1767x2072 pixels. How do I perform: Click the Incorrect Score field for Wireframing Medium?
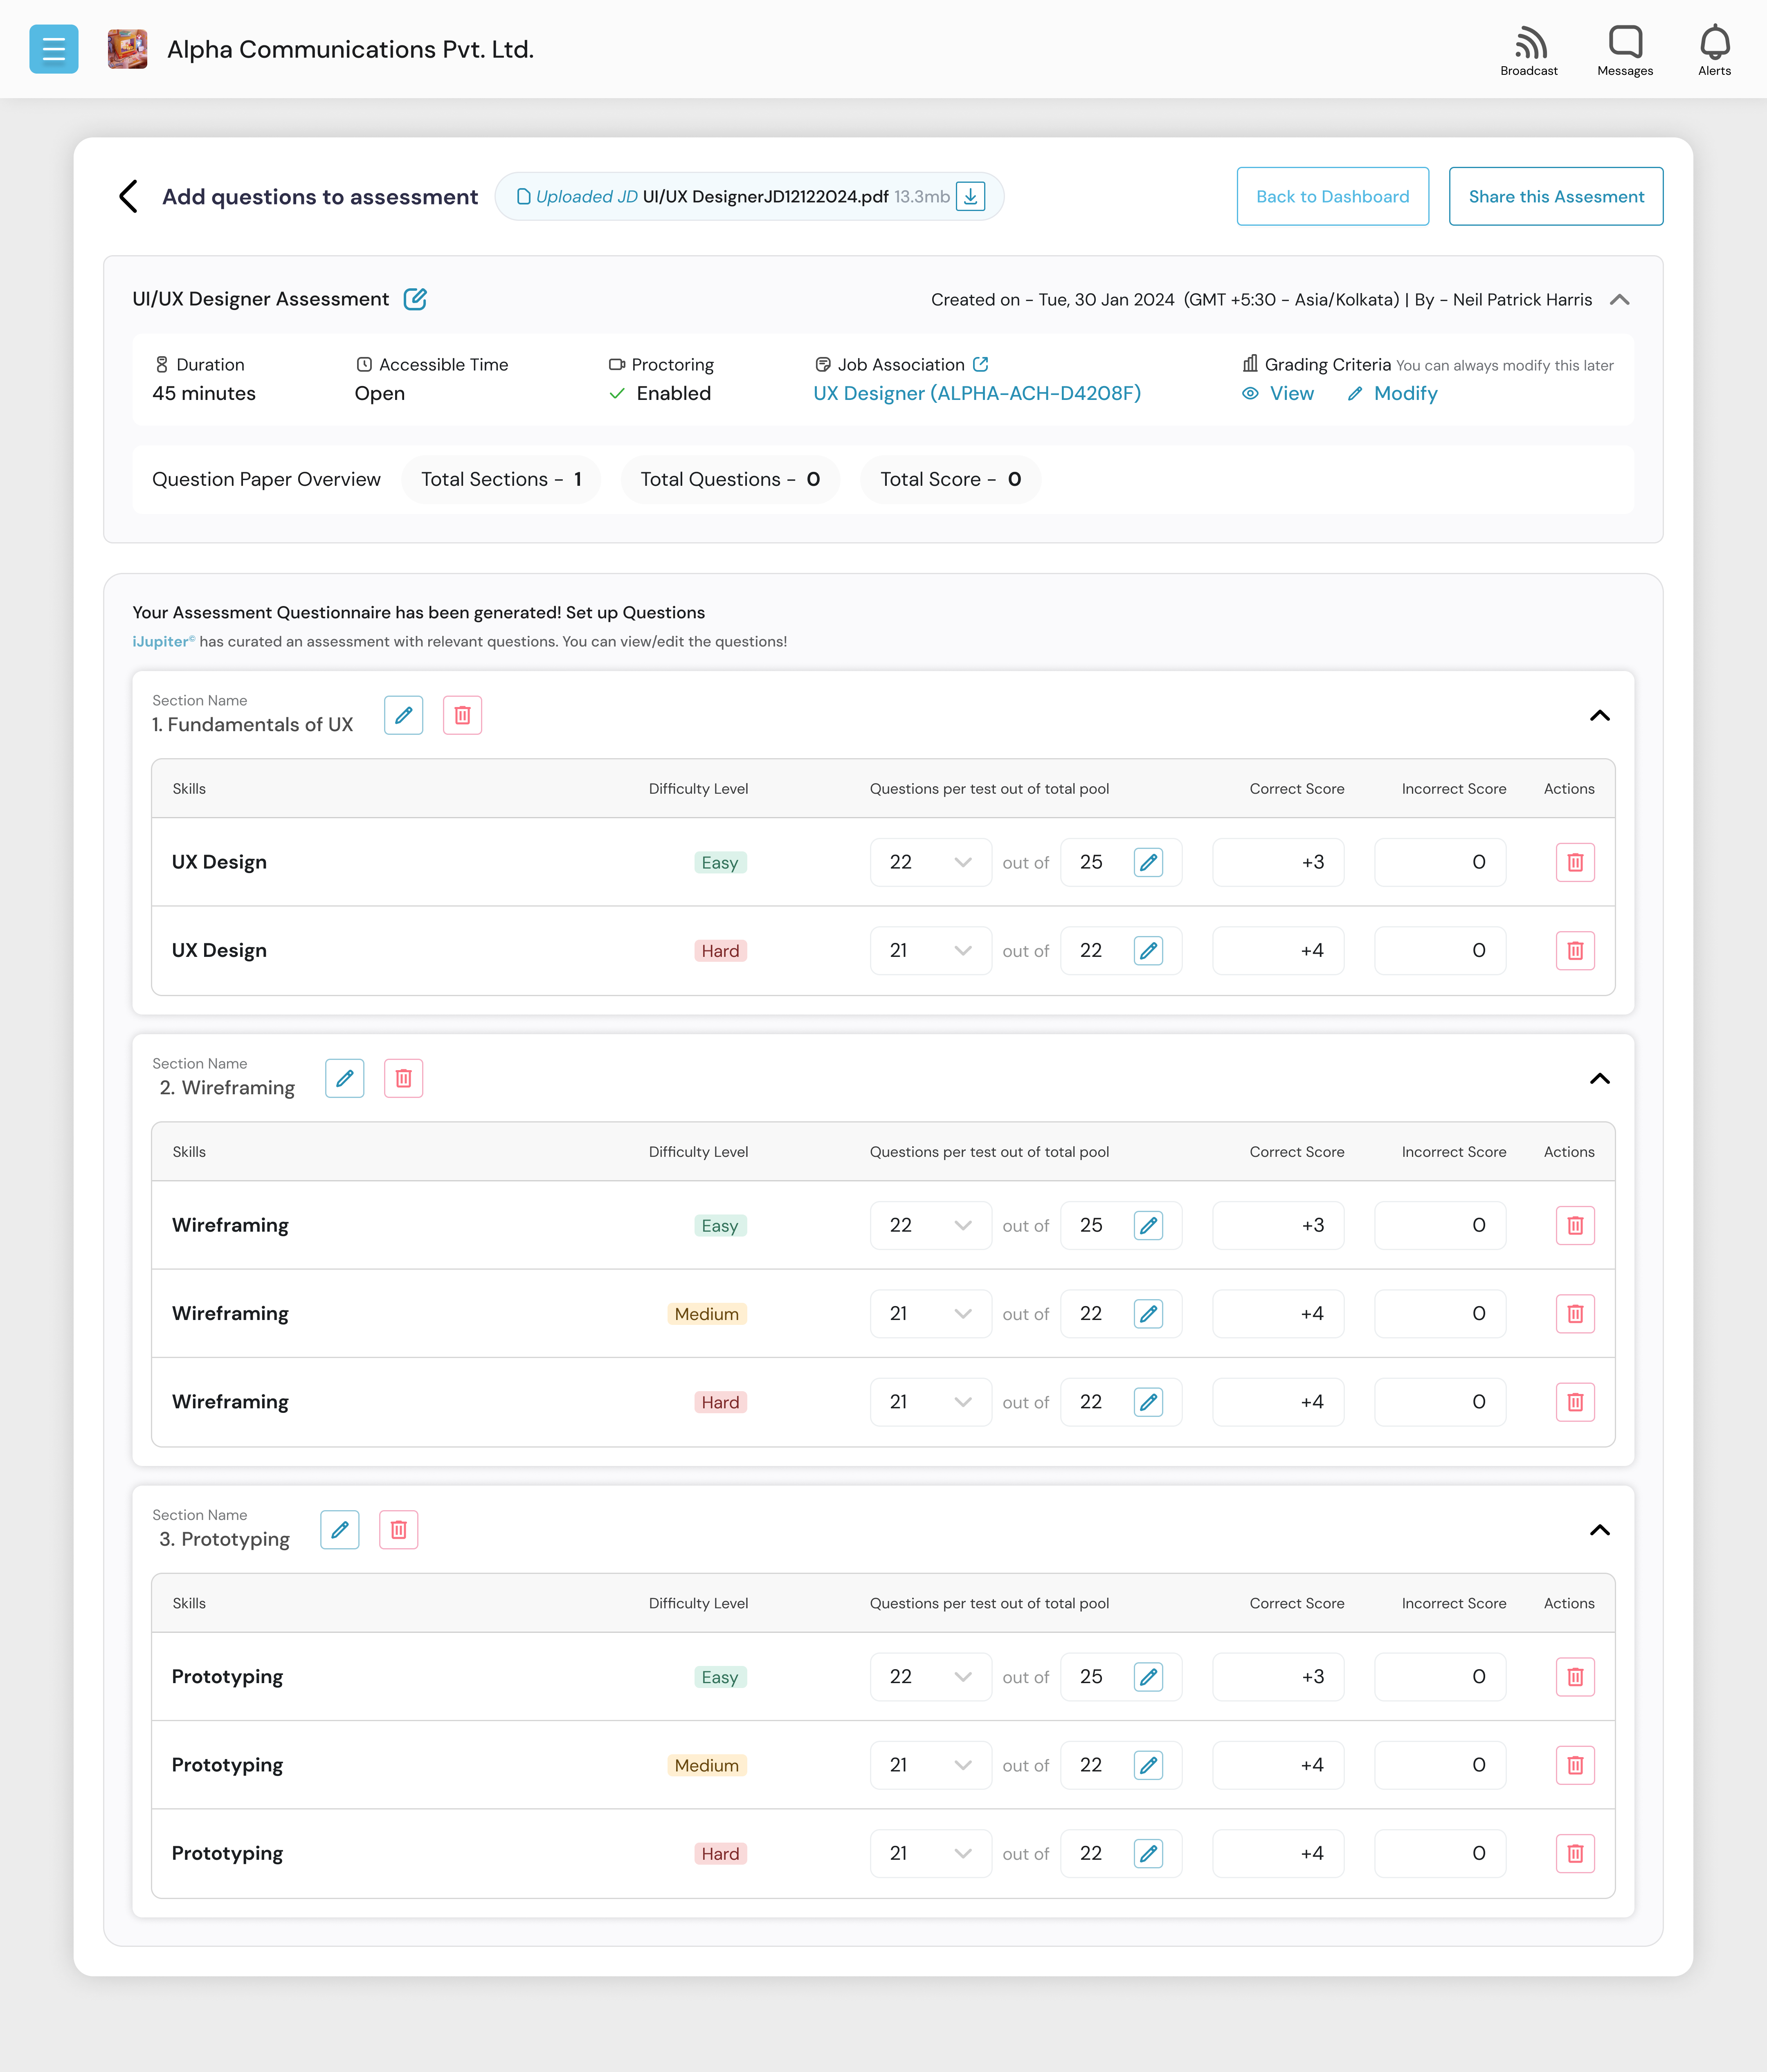coord(1440,1313)
